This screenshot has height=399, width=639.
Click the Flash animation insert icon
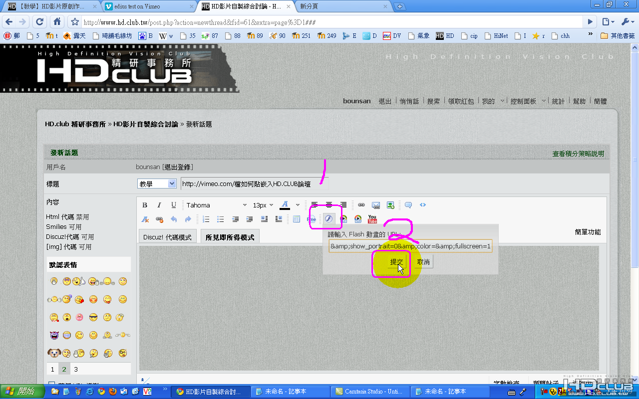tap(328, 219)
